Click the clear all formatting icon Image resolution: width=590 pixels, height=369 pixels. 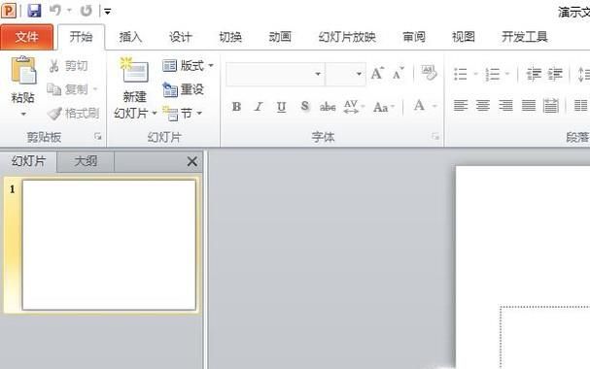429,73
